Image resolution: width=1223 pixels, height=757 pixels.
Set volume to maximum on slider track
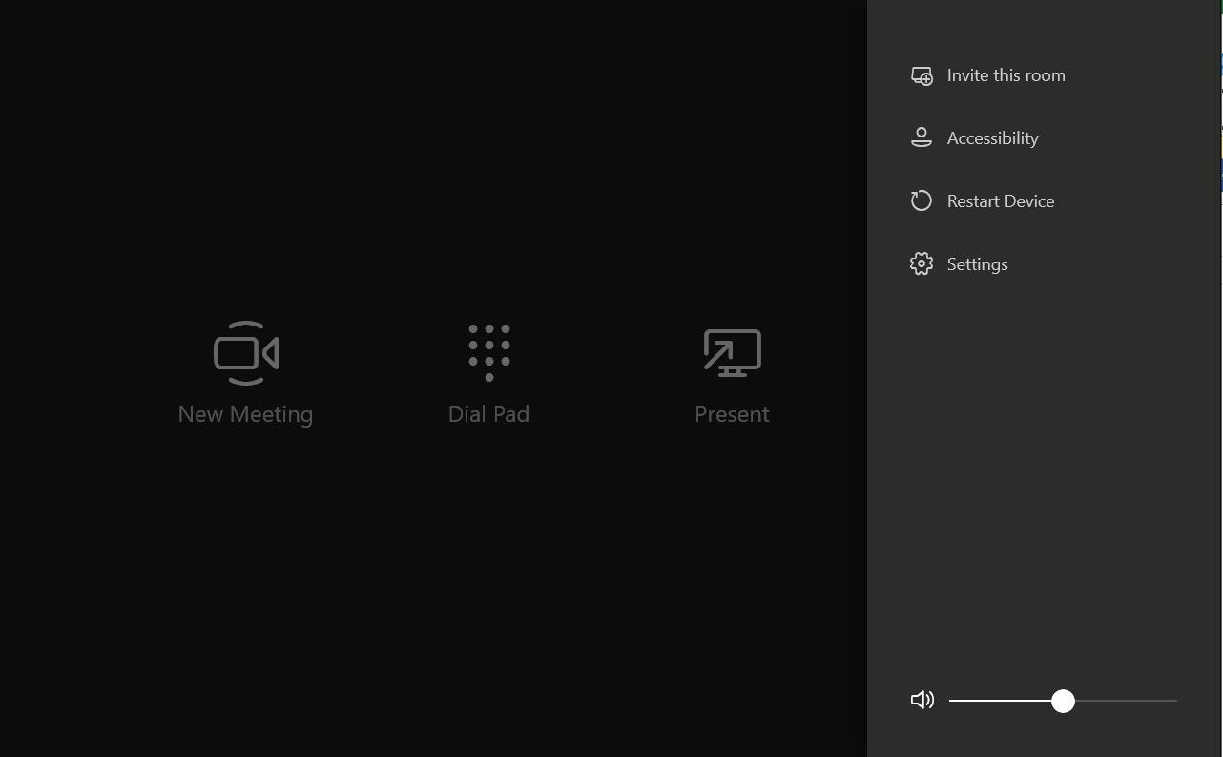(1175, 701)
